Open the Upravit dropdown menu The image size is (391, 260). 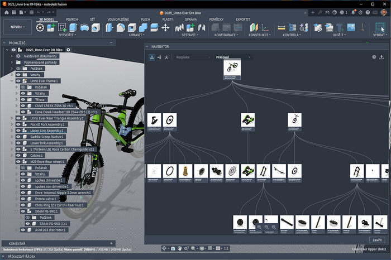click(137, 35)
